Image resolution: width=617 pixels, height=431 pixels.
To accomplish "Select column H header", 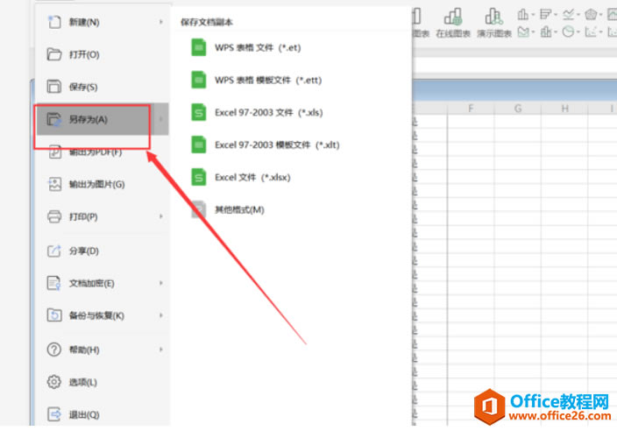I will tap(564, 108).
